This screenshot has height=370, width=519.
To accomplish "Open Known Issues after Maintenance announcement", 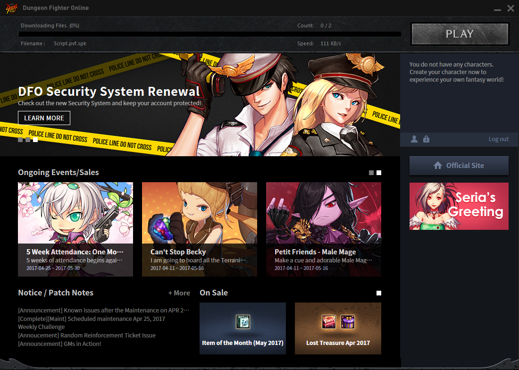I will (x=104, y=311).
